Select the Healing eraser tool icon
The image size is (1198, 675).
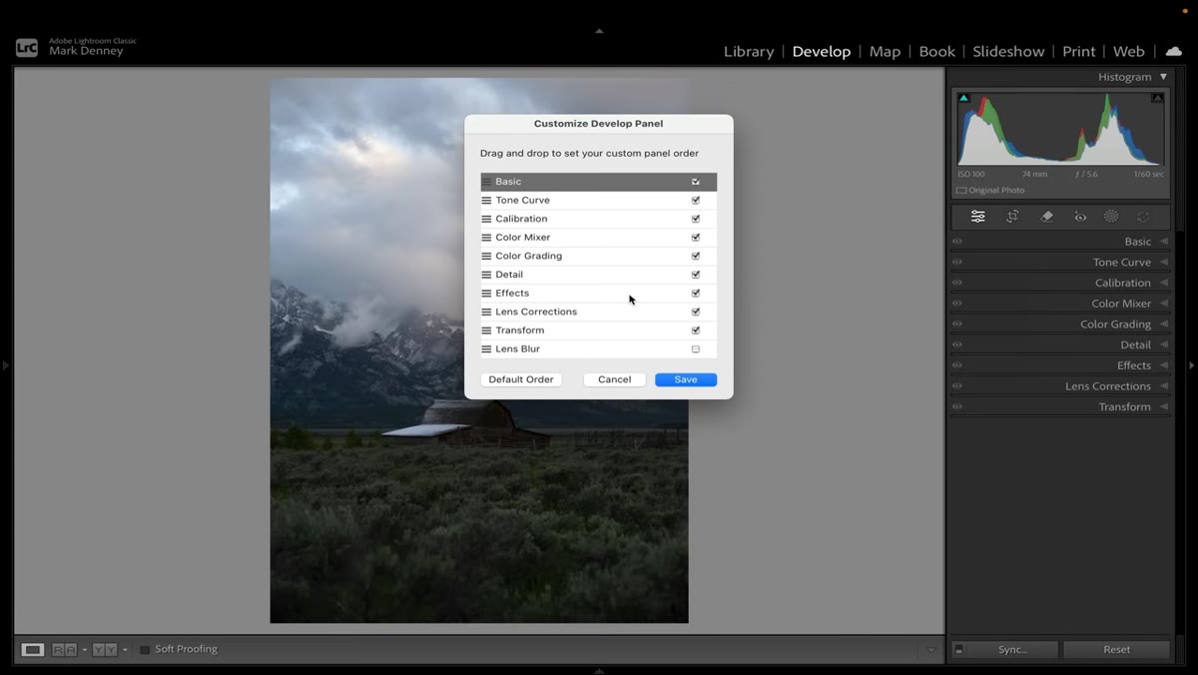pos(1046,217)
